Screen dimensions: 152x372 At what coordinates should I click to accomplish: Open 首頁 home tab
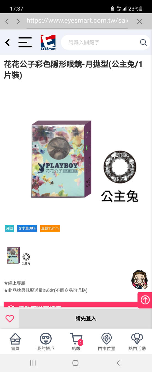coord(15,342)
